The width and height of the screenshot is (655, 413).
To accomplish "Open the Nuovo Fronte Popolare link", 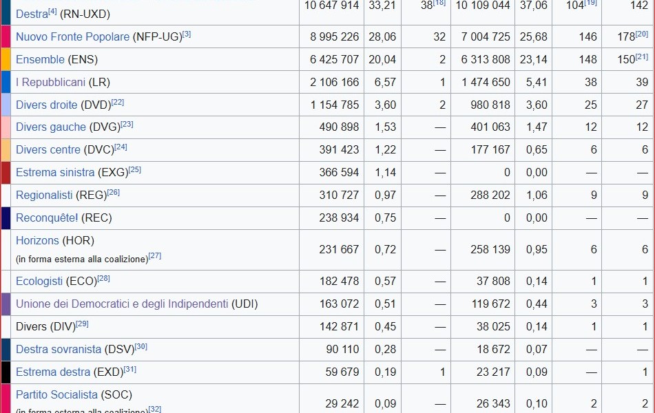I will [x=72, y=37].
